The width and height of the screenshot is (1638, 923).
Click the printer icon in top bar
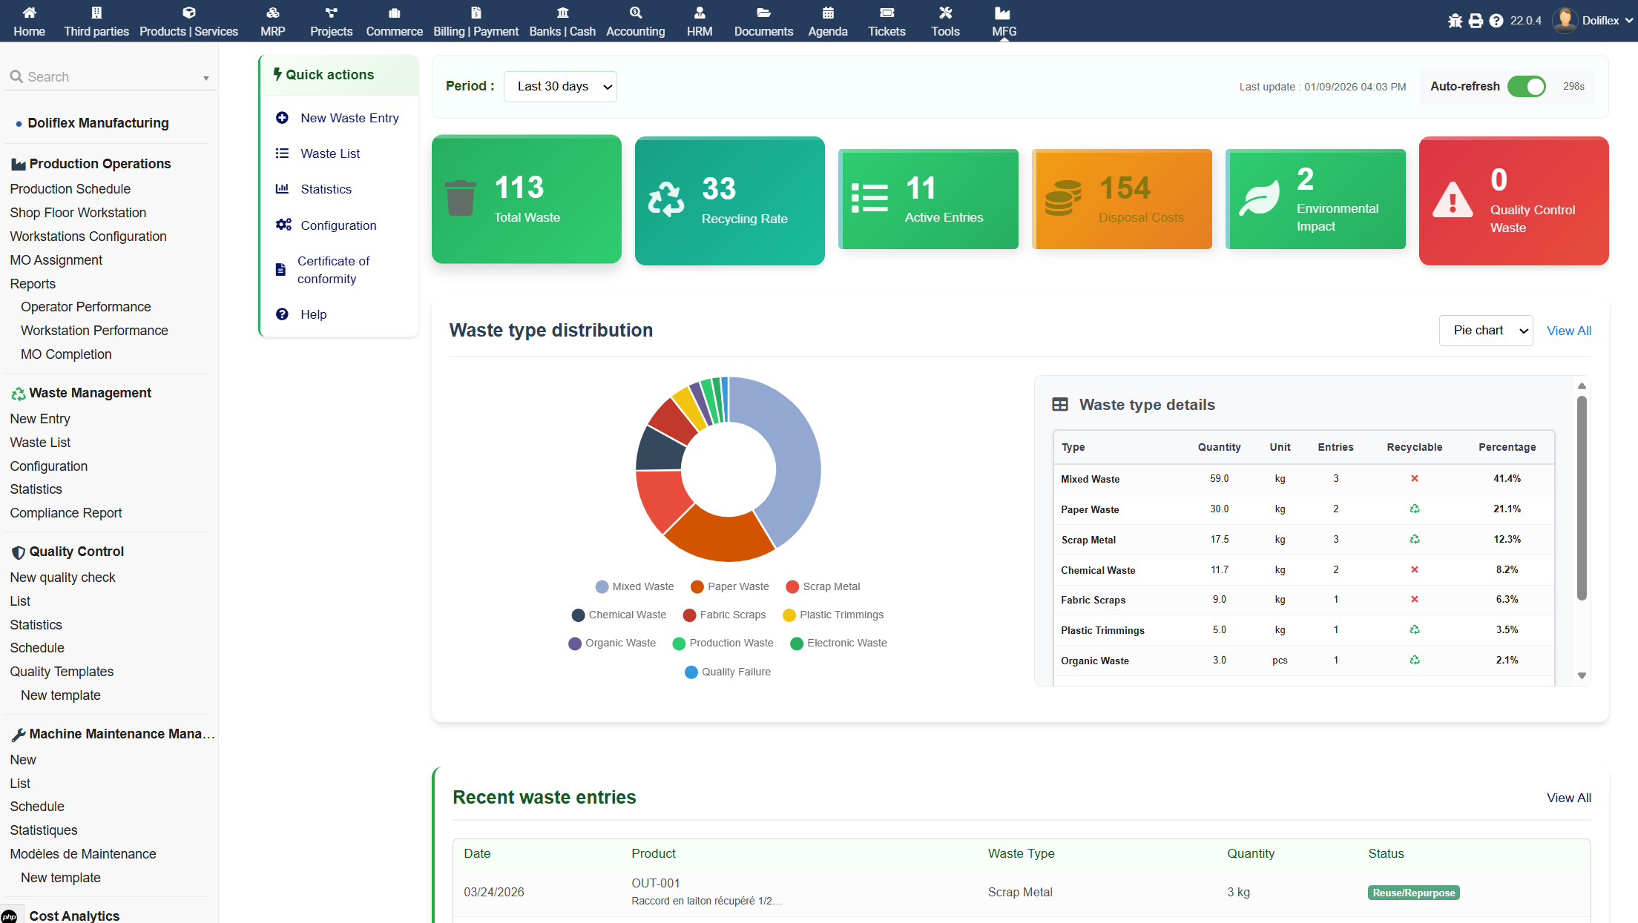click(1476, 21)
